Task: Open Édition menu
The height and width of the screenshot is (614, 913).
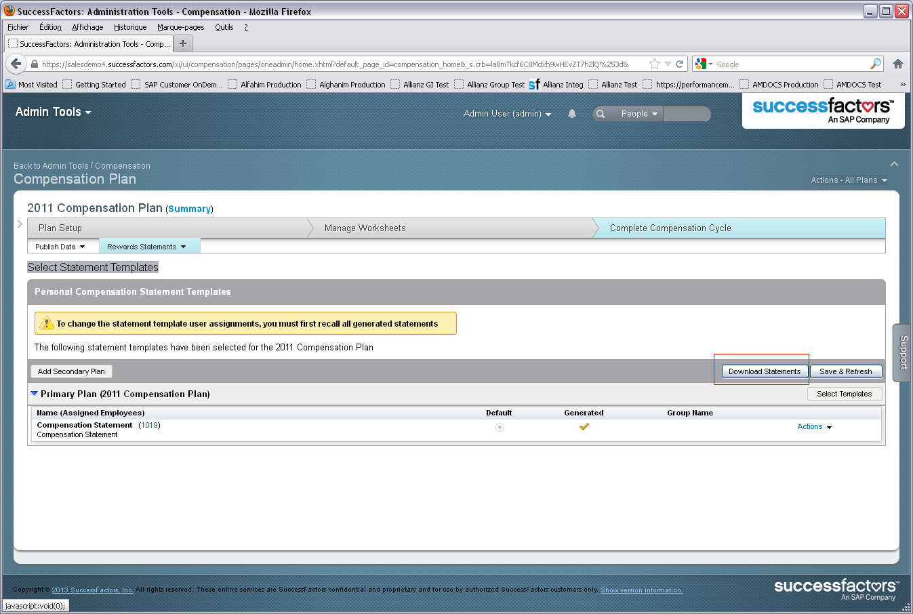Action: (x=50, y=27)
